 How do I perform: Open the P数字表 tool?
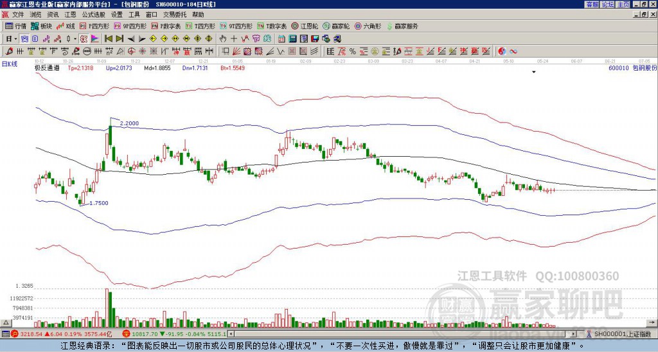[x=166, y=26]
